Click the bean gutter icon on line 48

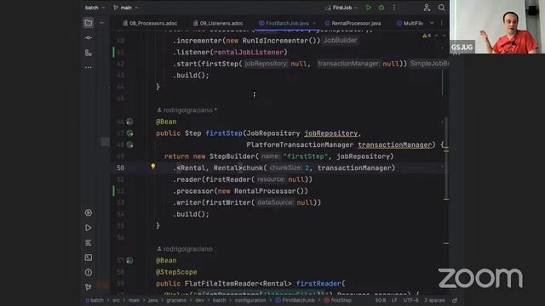[x=129, y=144]
